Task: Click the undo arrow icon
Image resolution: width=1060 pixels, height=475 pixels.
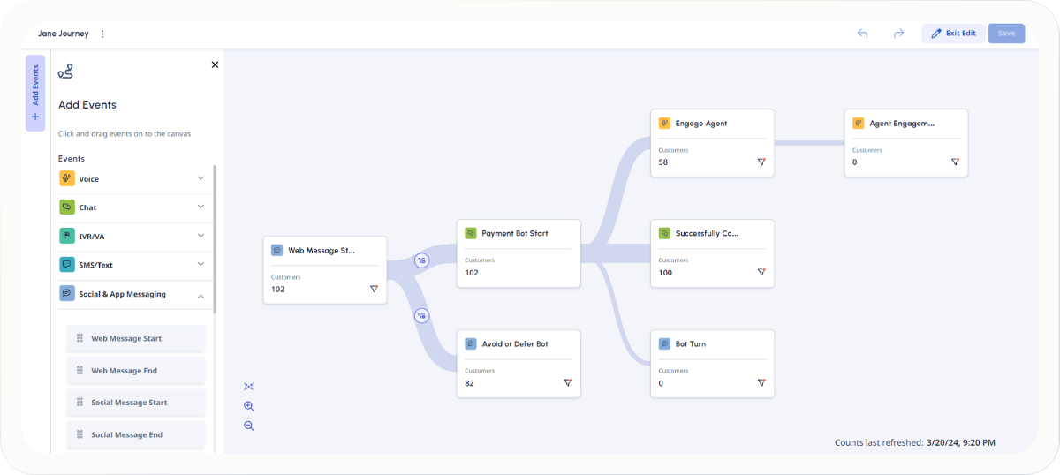Action: click(862, 34)
